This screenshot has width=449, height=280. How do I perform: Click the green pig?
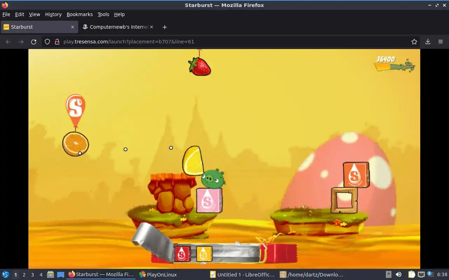pos(213,178)
